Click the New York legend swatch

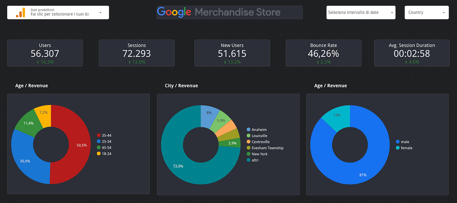(x=249, y=154)
